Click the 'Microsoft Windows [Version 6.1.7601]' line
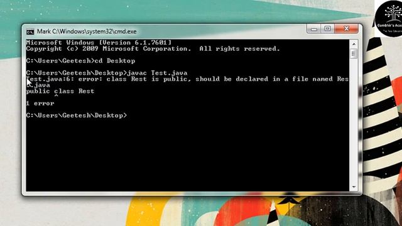 99,43
